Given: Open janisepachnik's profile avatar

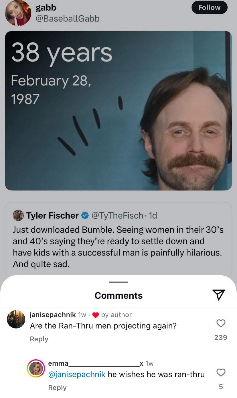Looking at the screenshot, I should [16, 319].
